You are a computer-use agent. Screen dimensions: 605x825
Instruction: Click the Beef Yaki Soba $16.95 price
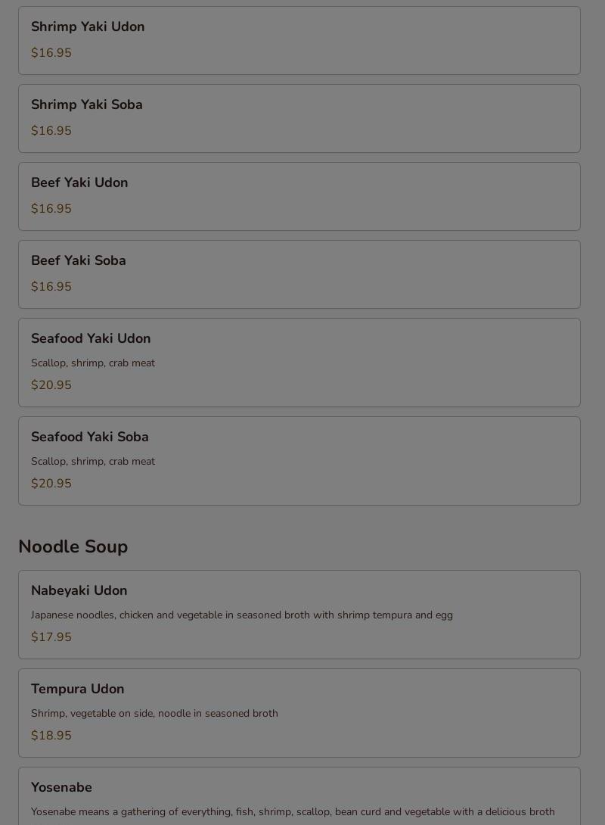click(x=51, y=286)
